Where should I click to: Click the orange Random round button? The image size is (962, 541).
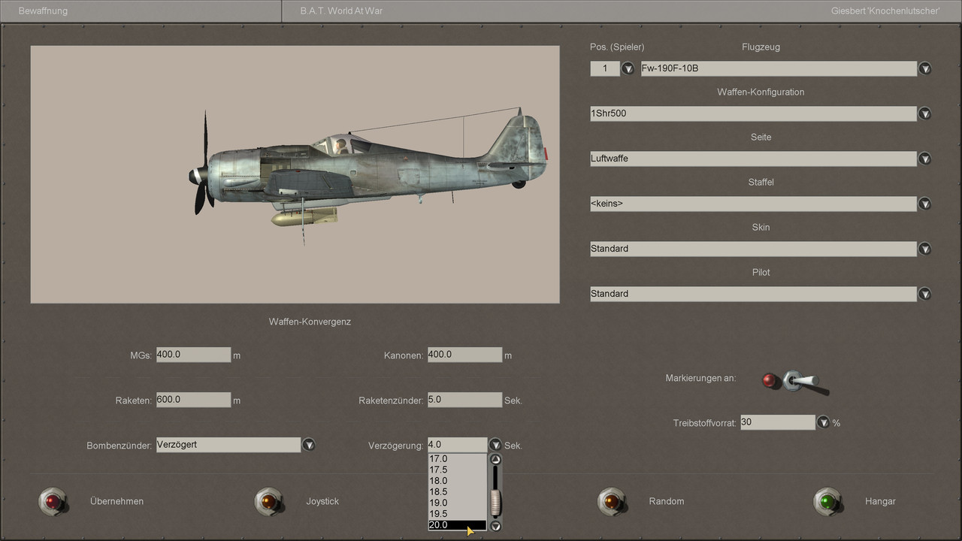(610, 500)
